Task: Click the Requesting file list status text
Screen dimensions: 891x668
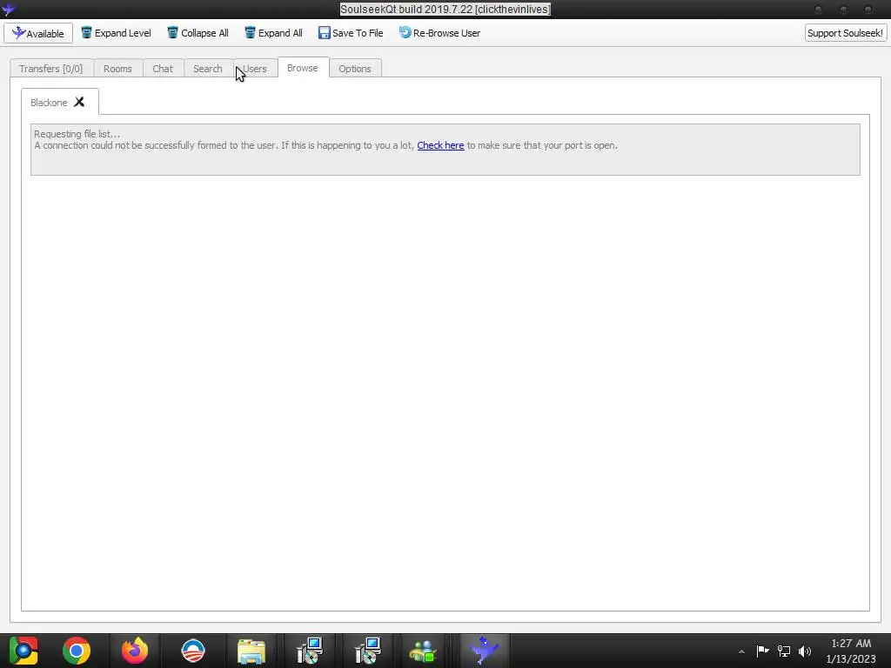Action: 77,134
